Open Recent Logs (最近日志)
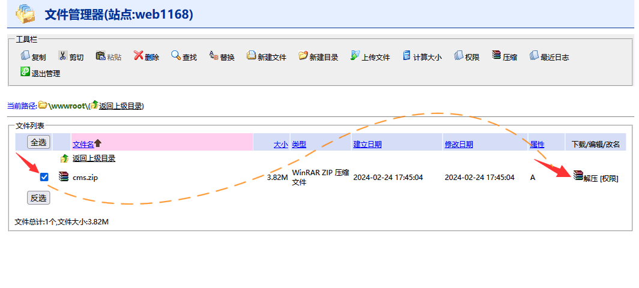Screen dimensions: 639x288 535,56
